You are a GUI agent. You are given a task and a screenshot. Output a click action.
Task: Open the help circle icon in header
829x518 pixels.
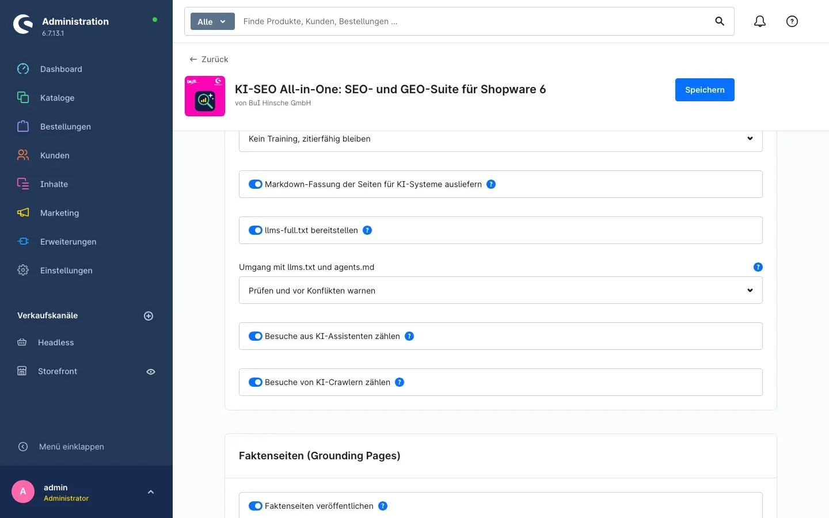(x=792, y=21)
